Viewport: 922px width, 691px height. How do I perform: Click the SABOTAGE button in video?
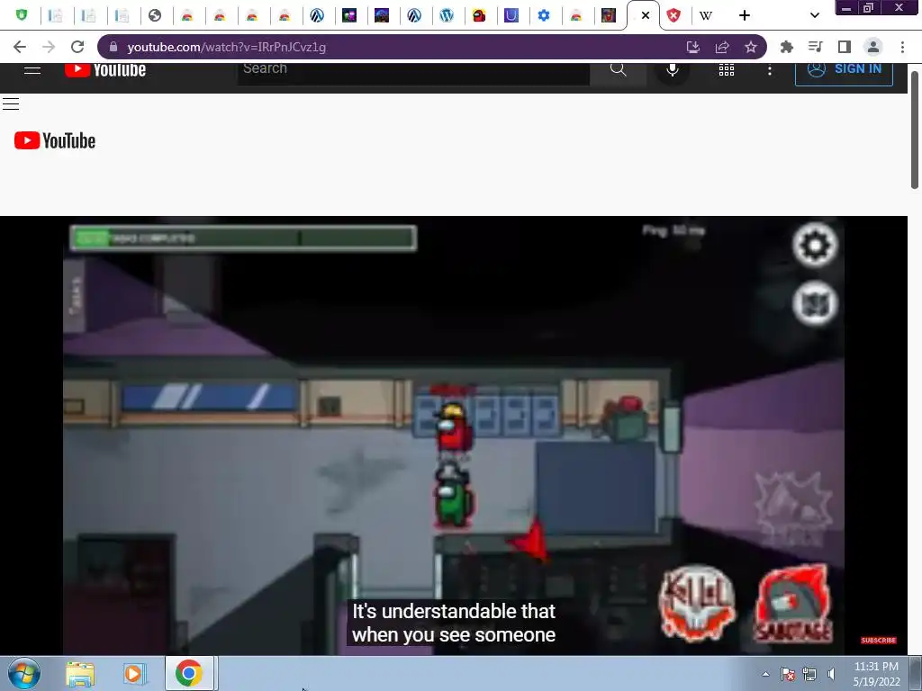click(x=792, y=604)
